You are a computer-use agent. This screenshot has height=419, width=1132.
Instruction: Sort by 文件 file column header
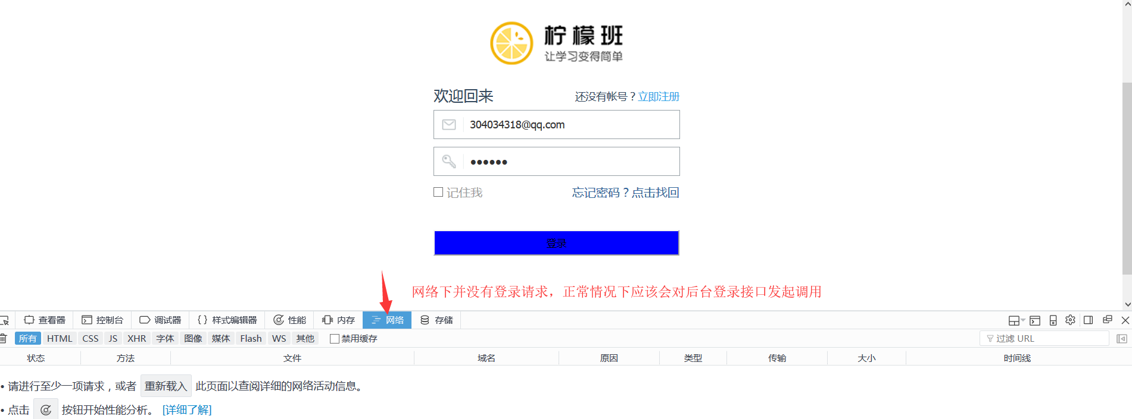292,358
